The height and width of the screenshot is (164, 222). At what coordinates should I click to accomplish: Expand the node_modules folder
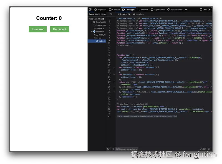[x=94, y=35]
